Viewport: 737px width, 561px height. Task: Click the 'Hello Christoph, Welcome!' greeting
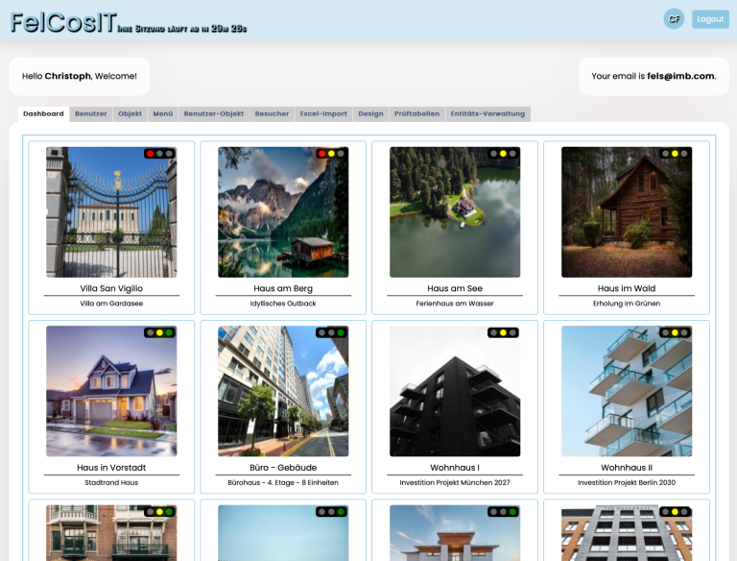(x=80, y=76)
